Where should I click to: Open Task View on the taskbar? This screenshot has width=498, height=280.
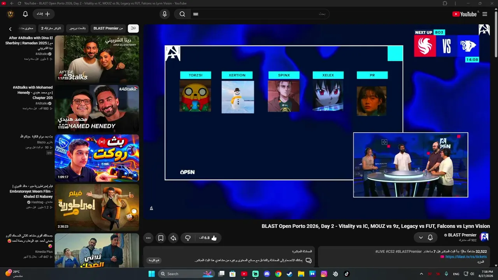pyautogui.click(x=221, y=274)
